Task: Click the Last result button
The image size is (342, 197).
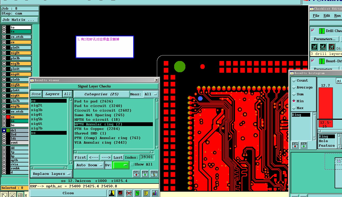Action: (x=118, y=158)
